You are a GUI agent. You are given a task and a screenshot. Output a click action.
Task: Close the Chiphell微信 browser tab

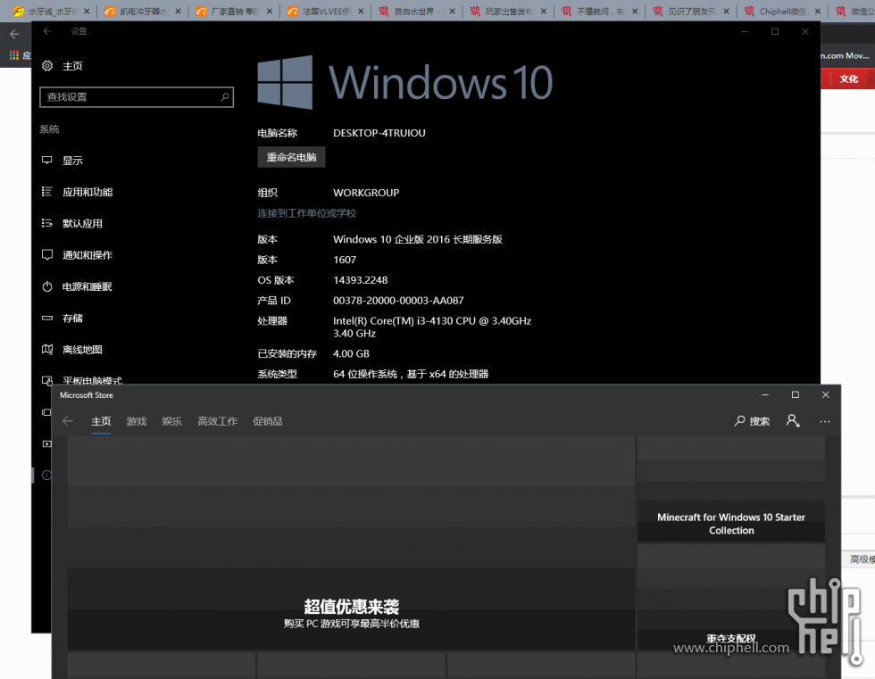[x=818, y=11]
